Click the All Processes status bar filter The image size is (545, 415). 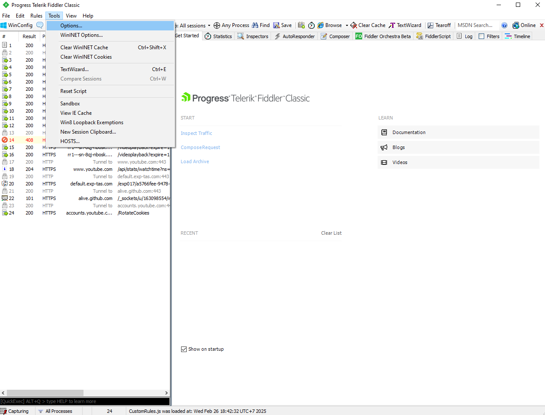pos(56,411)
